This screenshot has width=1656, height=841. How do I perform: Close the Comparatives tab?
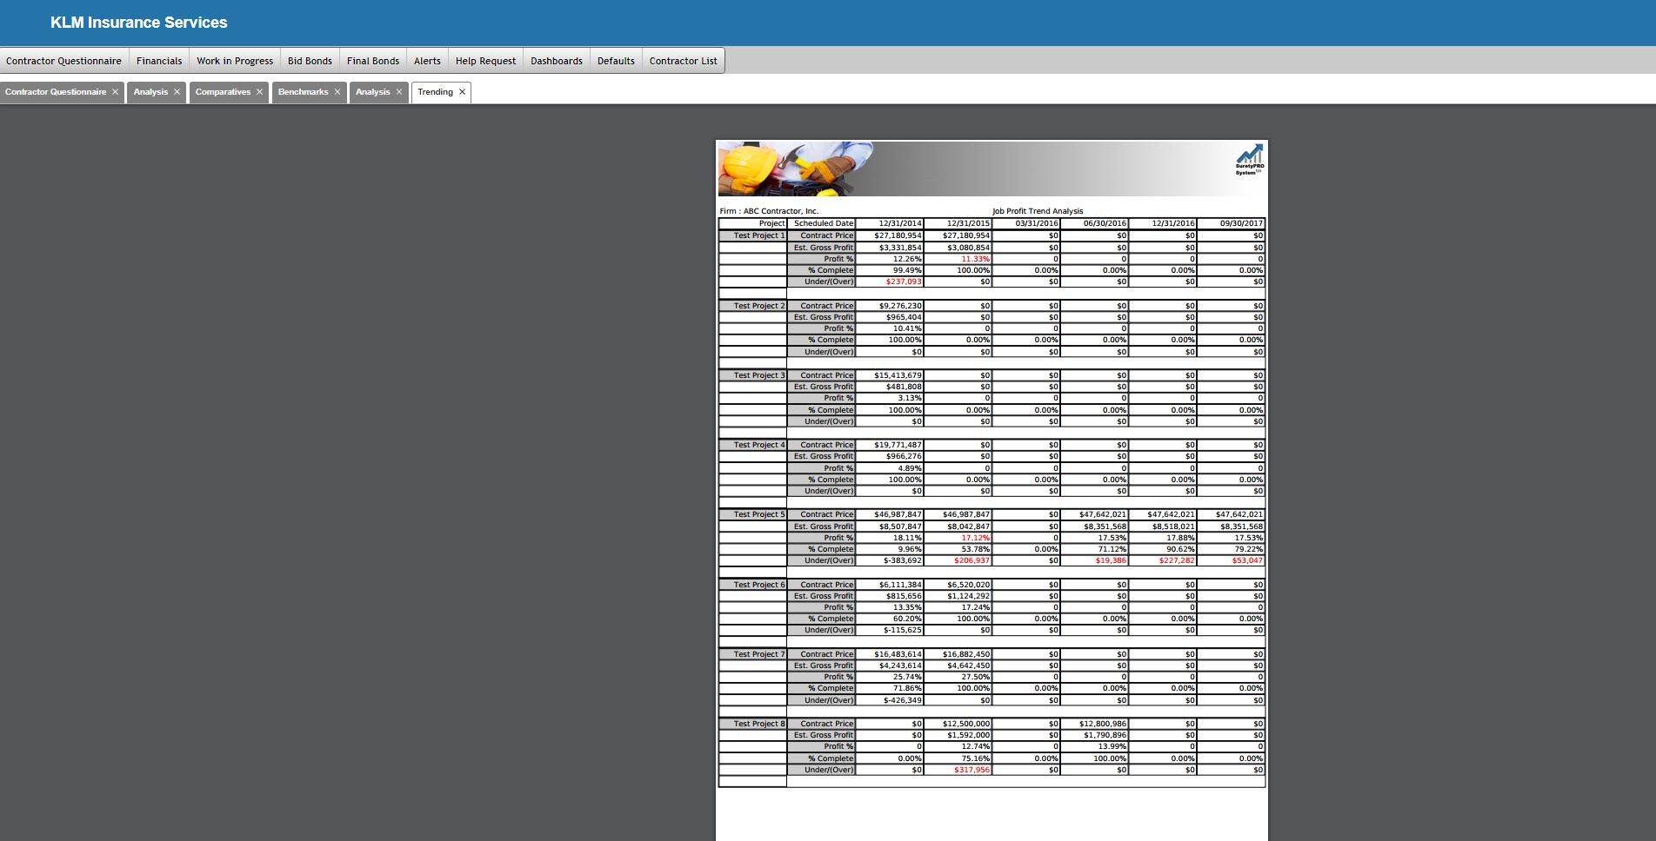pyautogui.click(x=259, y=92)
